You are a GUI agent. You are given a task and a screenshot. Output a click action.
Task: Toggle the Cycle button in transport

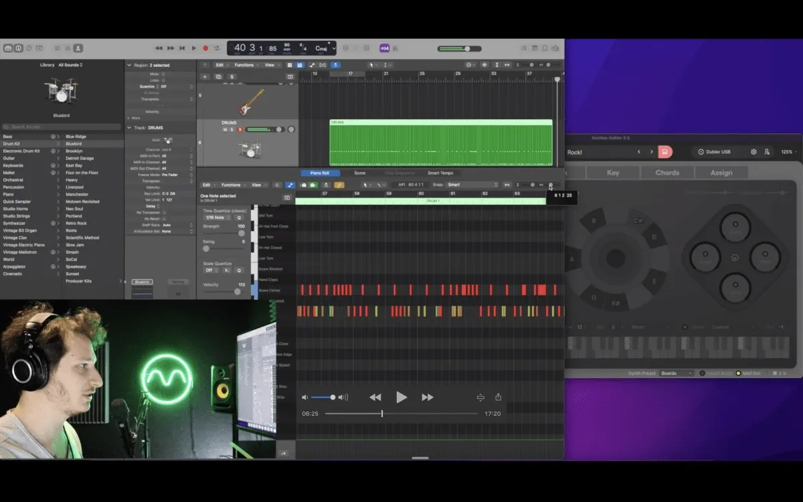[217, 48]
